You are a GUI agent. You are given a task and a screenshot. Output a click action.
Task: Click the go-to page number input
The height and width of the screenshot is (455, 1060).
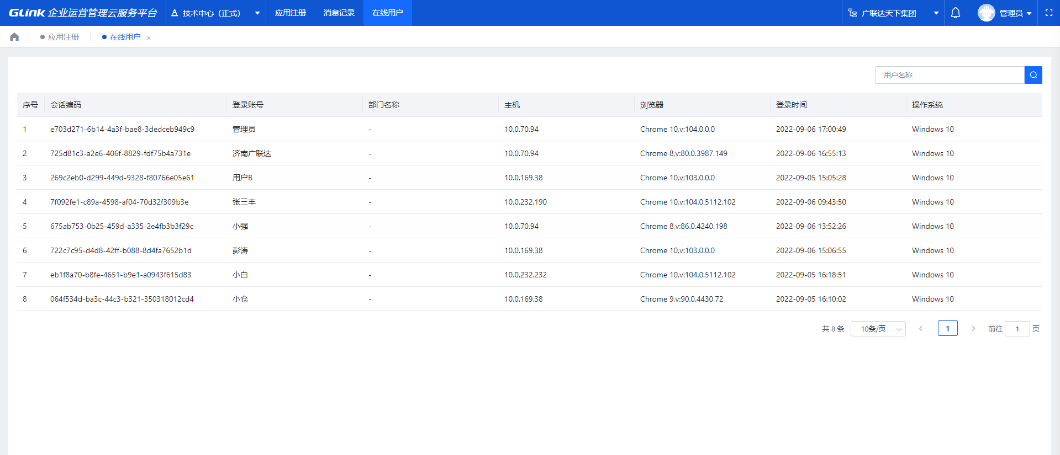(1017, 329)
